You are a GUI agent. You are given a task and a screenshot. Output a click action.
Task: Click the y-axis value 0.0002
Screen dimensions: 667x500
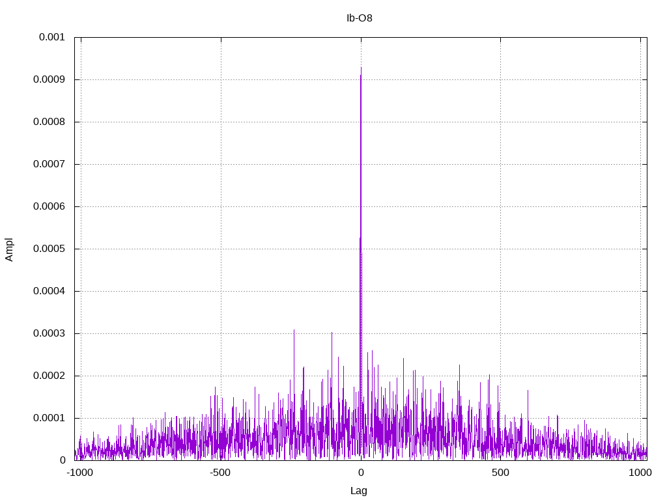[x=50, y=376]
